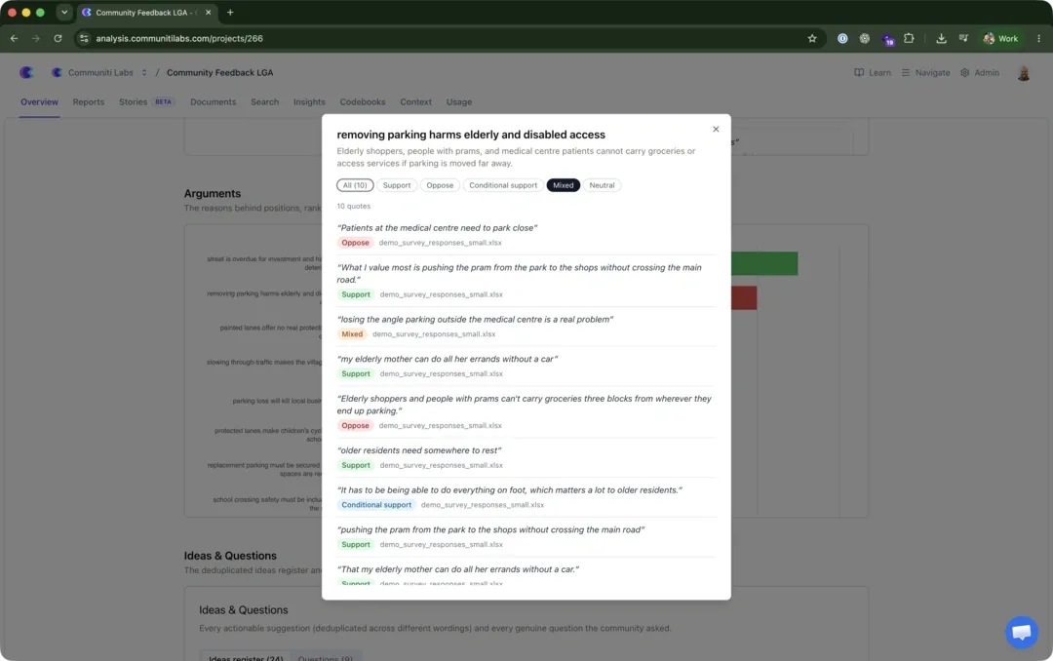Viewport: 1053px width, 661px height.
Task: Open a new browser tab
Action: [x=230, y=12]
